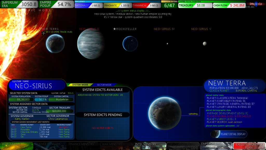Click the system capital Rockefeller field
This screenshot has height=150, width=266.
point(61,99)
